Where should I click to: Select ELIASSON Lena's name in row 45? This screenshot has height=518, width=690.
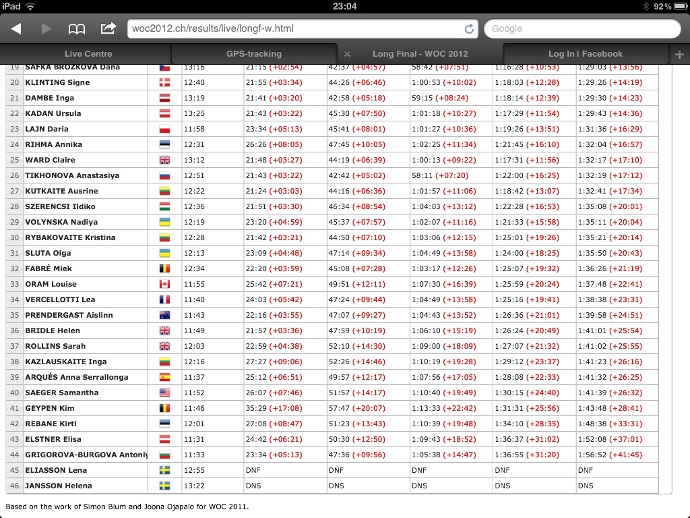click(x=56, y=470)
